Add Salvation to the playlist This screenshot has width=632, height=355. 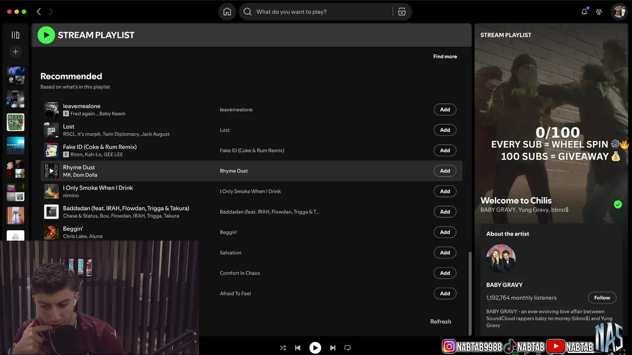pos(445,252)
